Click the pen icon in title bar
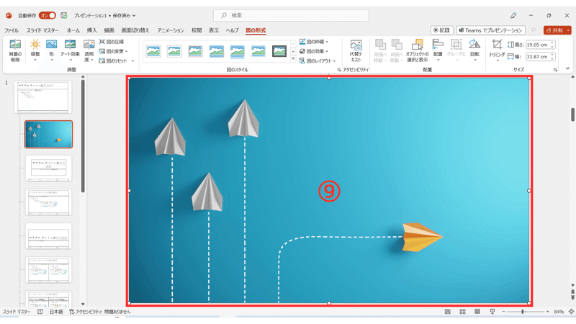The width and height of the screenshot is (576, 324). point(513,15)
